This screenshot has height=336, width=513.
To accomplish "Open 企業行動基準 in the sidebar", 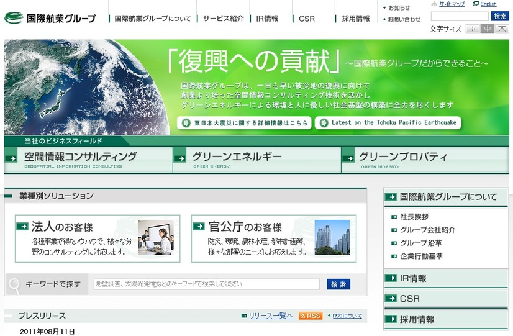I will [x=421, y=256].
